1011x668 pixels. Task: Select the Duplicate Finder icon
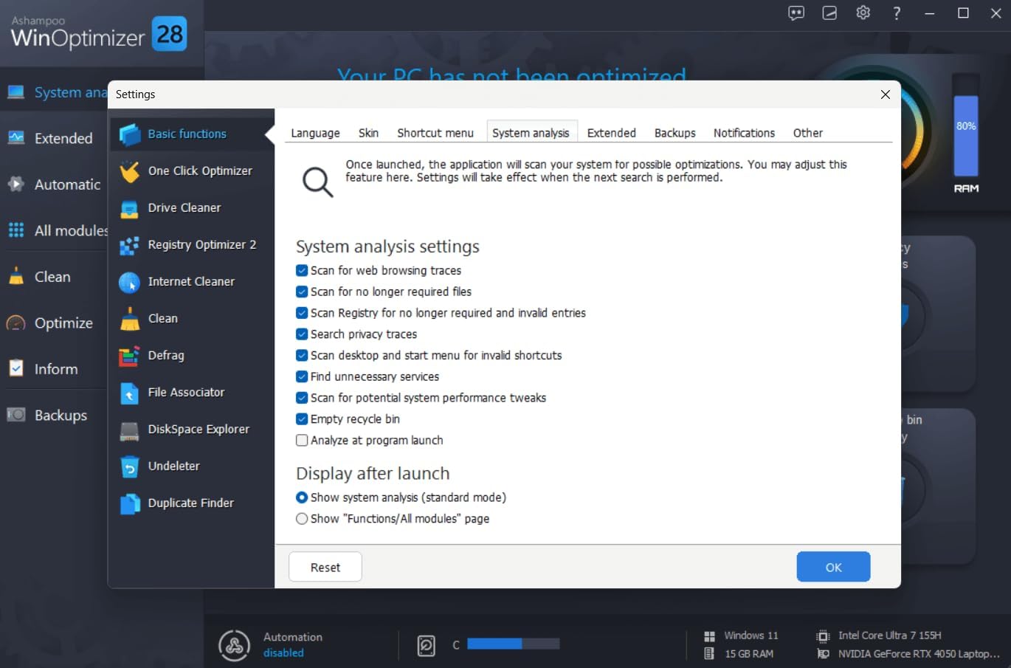tap(129, 503)
